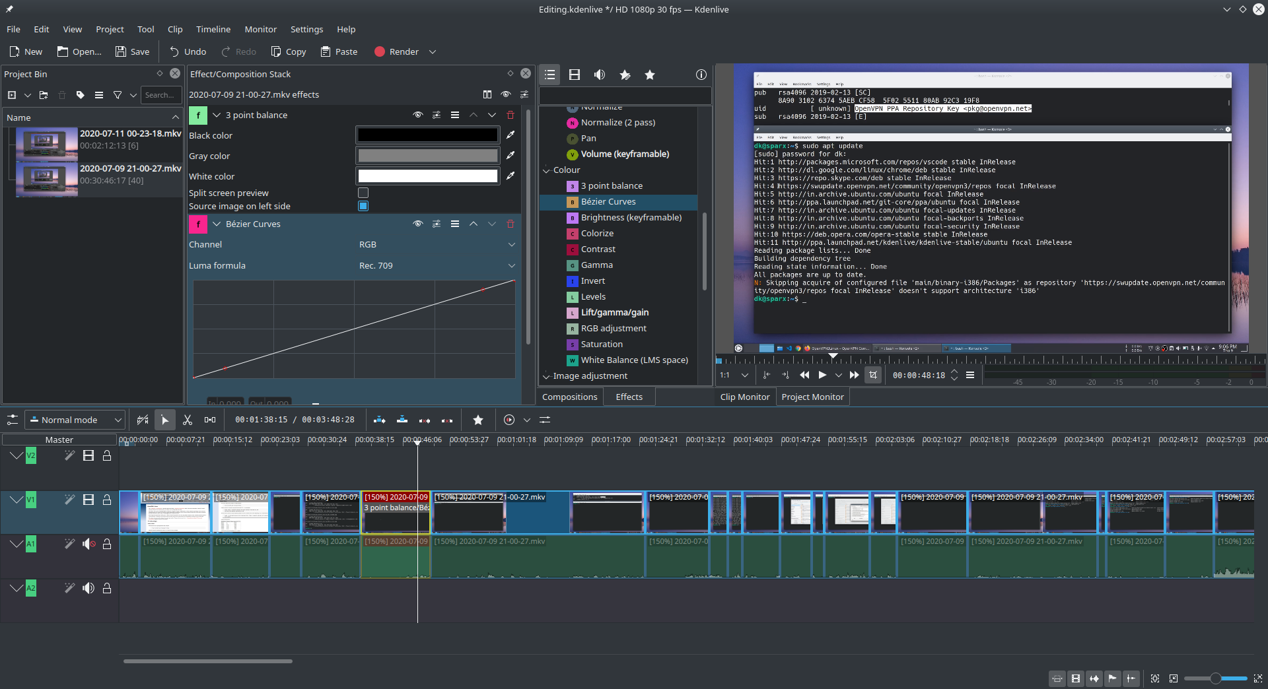The height and width of the screenshot is (689, 1268).
Task: Mute audio track A1
Action: point(88,544)
